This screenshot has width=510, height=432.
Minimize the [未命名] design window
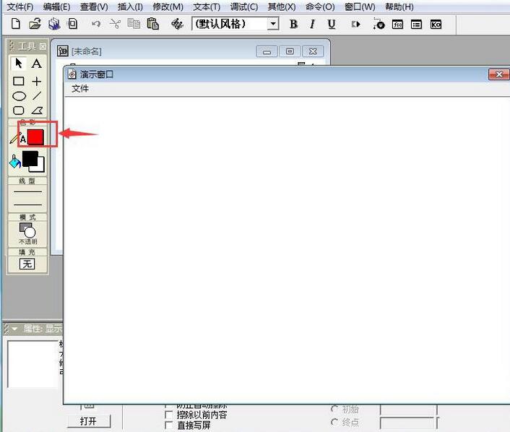click(267, 51)
